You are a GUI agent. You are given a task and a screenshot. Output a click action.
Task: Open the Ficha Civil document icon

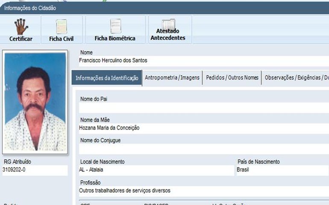click(62, 27)
